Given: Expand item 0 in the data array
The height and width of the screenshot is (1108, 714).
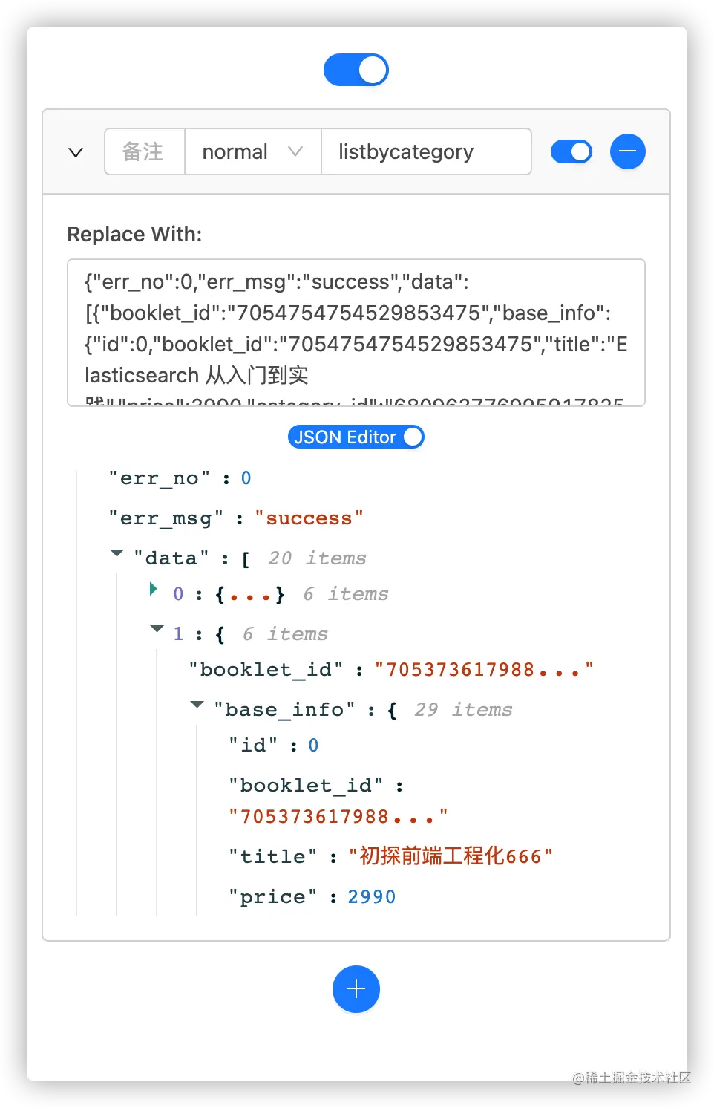Looking at the screenshot, I should click(154, 589).
